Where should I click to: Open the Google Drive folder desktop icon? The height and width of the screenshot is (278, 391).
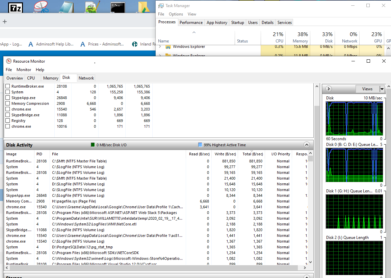coord(144,7)
